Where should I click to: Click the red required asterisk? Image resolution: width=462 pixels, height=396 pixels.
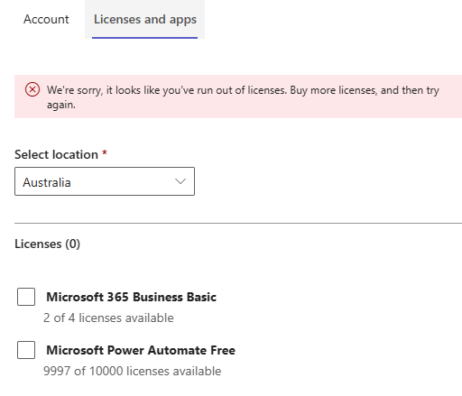pyautogui.click(x=105, y=152)
